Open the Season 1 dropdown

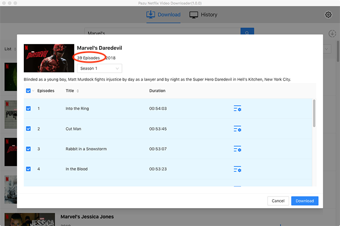pyautogui.click(x=100, y=68)
